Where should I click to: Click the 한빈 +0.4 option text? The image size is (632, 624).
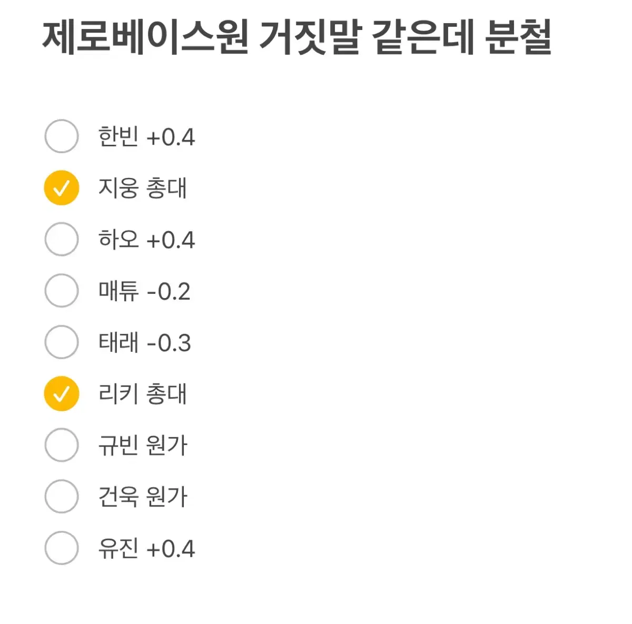coord(146,137)
